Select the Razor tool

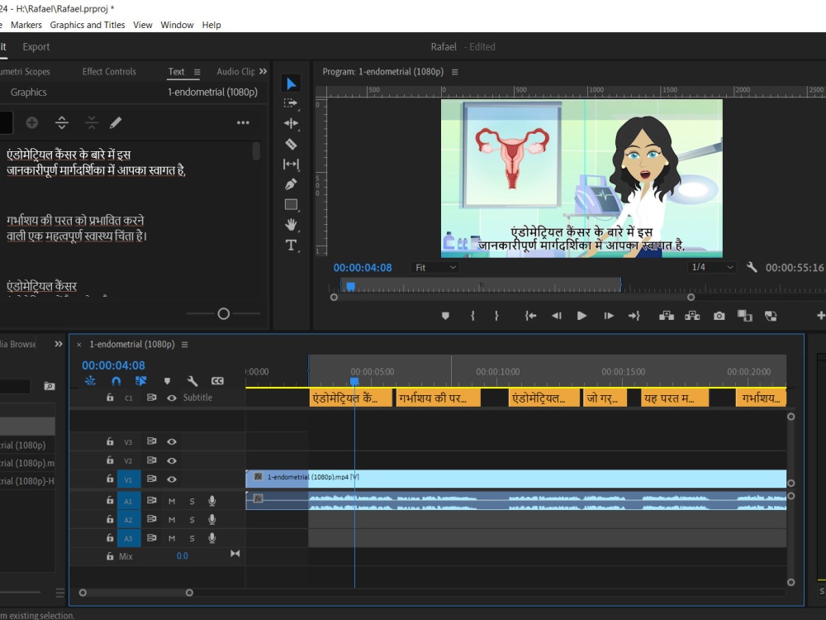[x=291, y=144]
